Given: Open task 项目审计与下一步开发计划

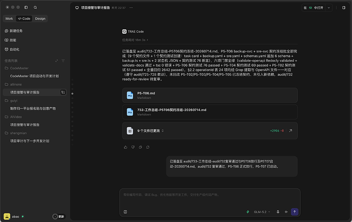Looking at the screenshot, I should click(x=30, y=141).
